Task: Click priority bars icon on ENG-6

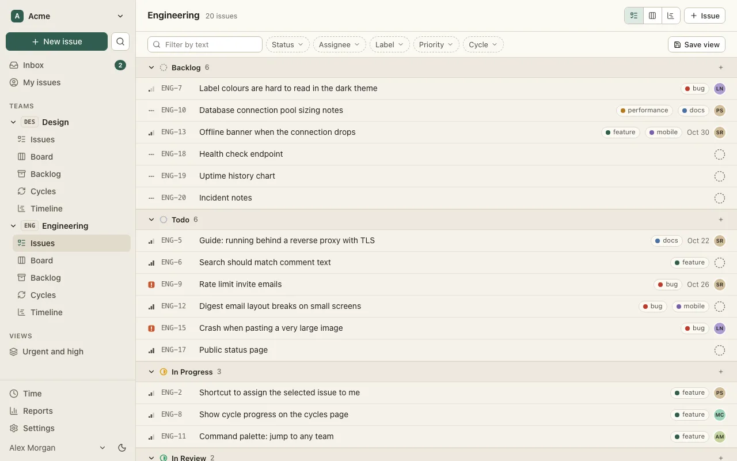Action: click(x=151, y=263)
